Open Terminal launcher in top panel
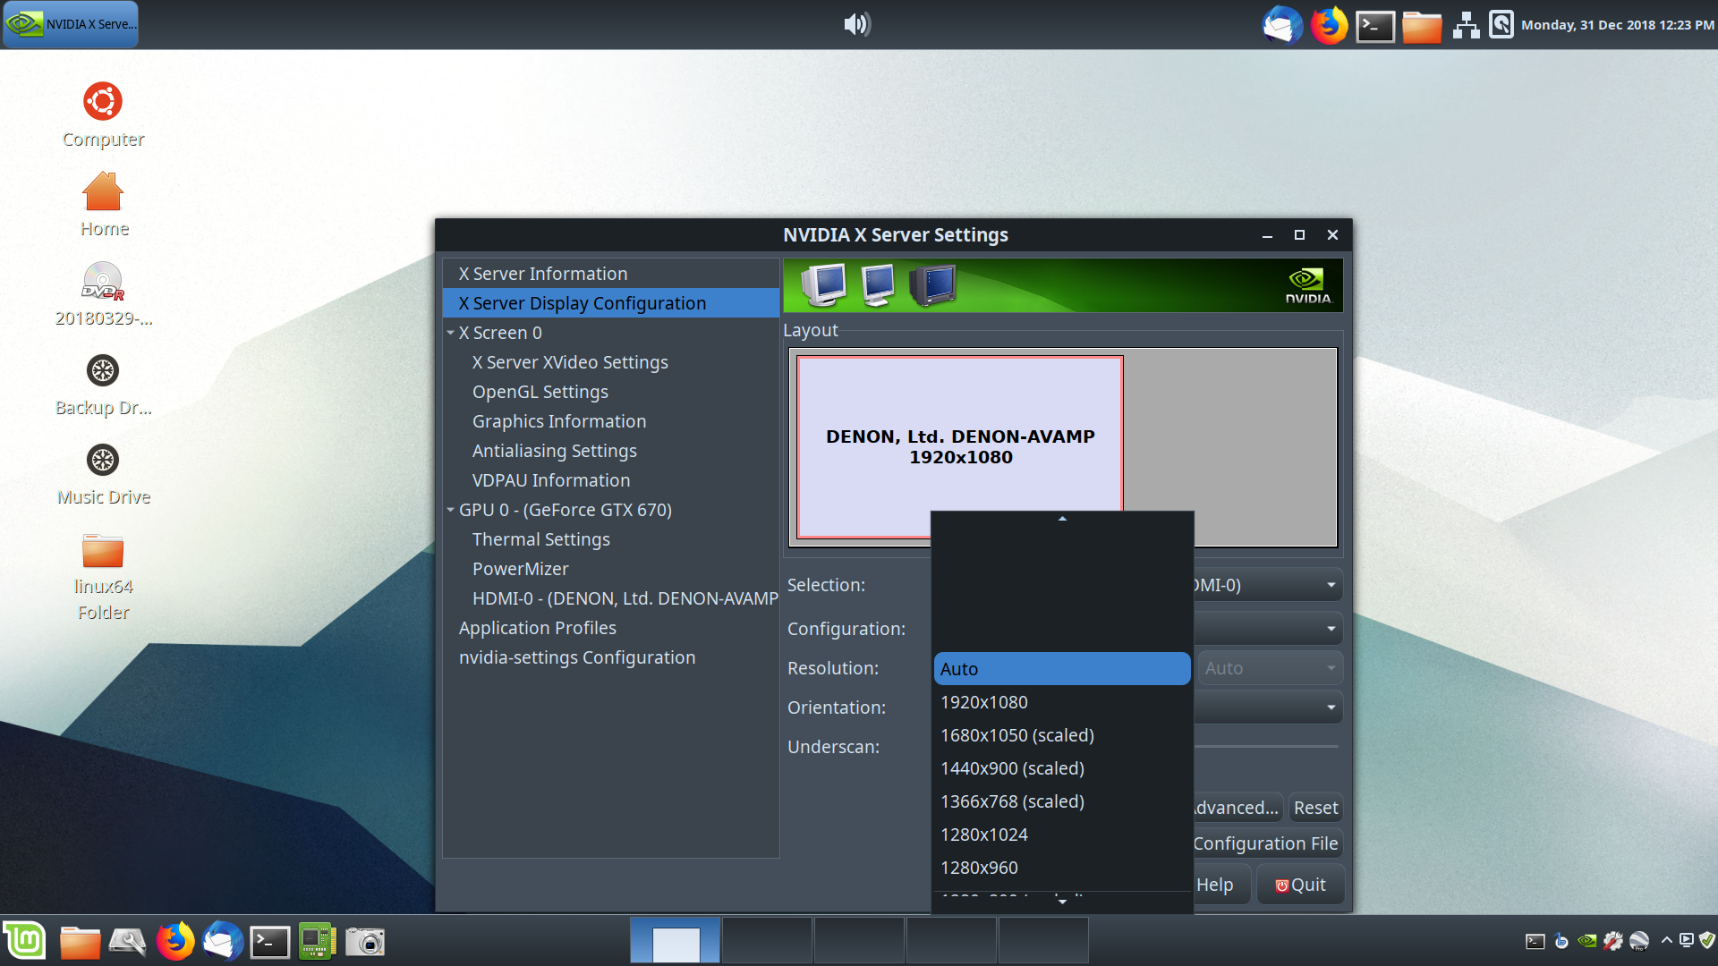Viewport: 1718px width, 966px height. click(x=1375, y=26)
